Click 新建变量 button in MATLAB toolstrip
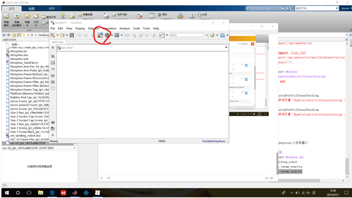Viewport: 352px width, 198px height. click(x=86, y=14)
